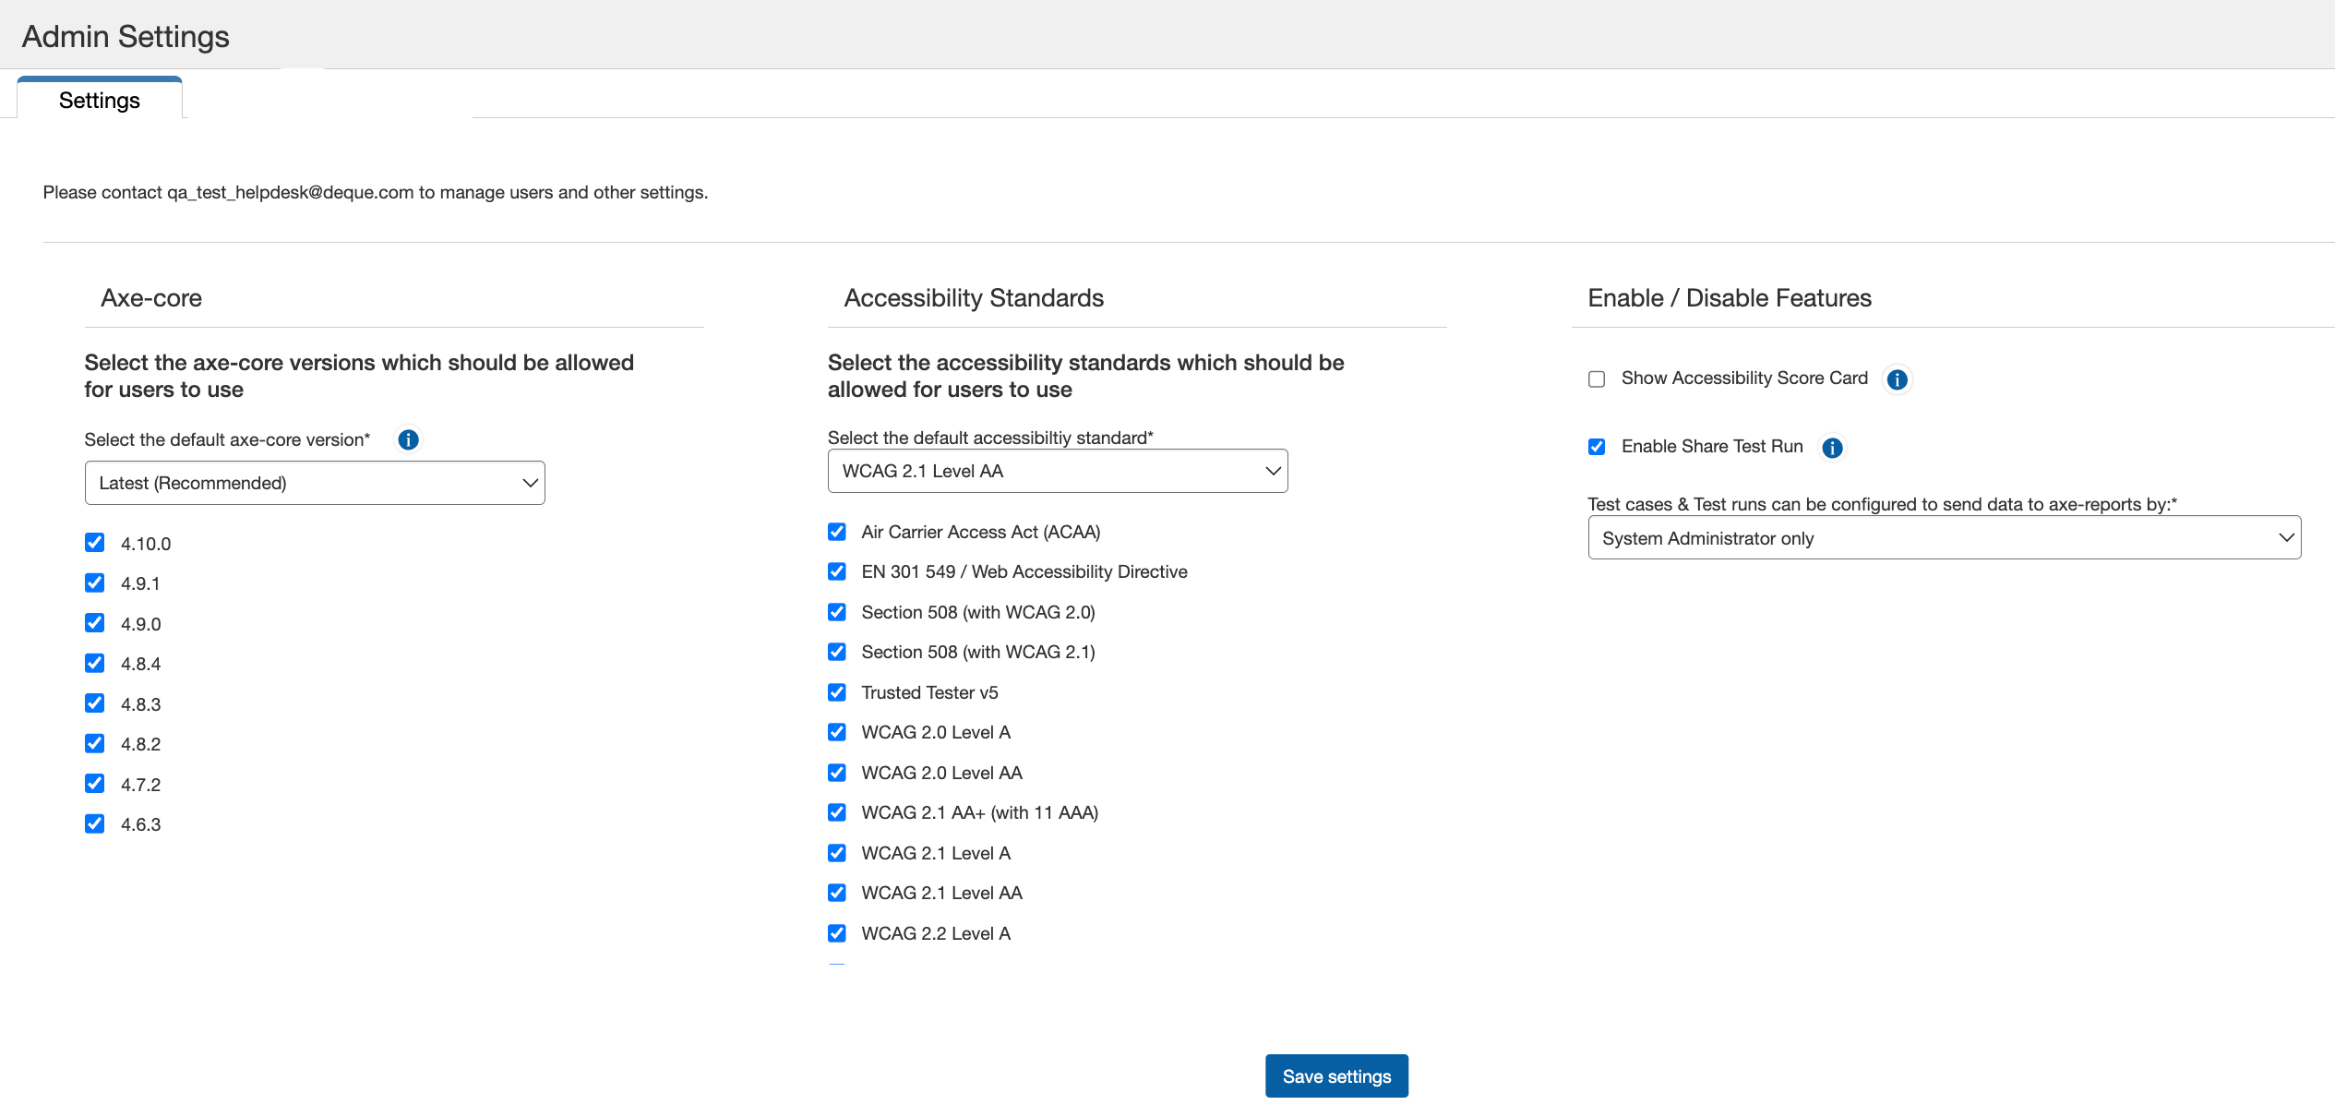Toggle Trusted Tester v5 checkbox
Viewport: 2335px width, 1117px height.
pos(837,692)
